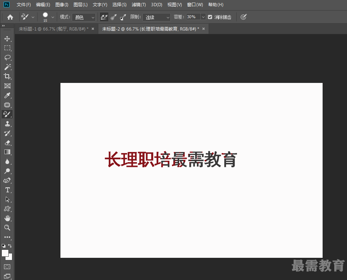Toggle the 消除锯齿 anti-alias checkbox
This screenshot has width=347, height=280.
[x=210, y=17]
